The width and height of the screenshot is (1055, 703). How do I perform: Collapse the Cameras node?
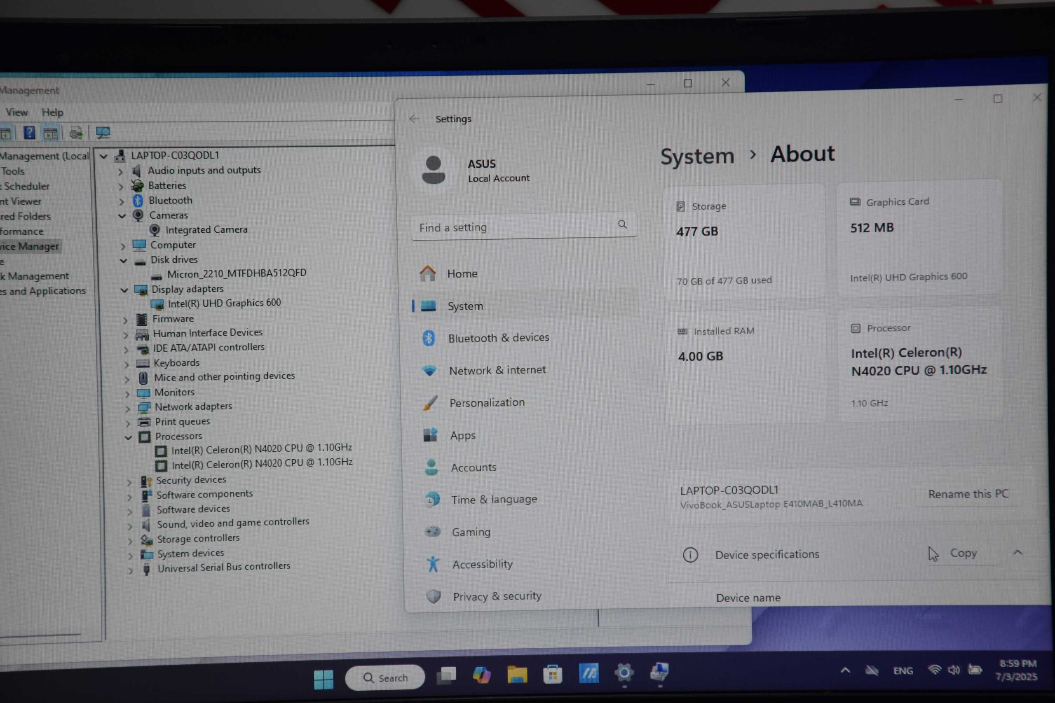click(122, 216)
